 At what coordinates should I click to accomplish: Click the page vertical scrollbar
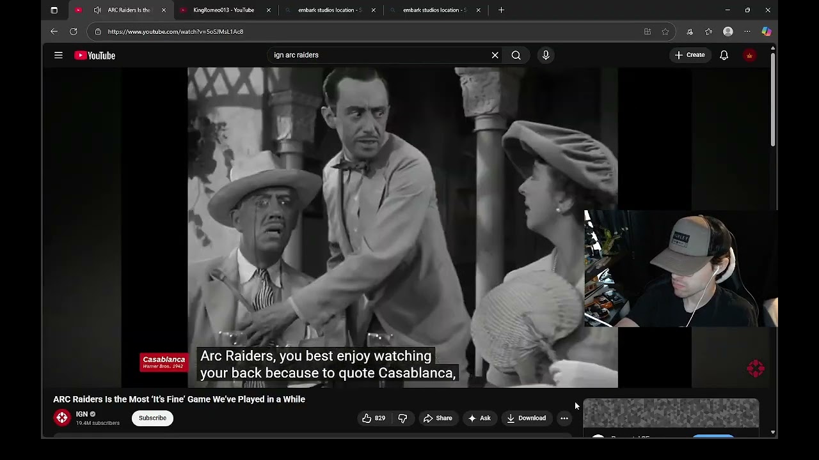point(773,98)
